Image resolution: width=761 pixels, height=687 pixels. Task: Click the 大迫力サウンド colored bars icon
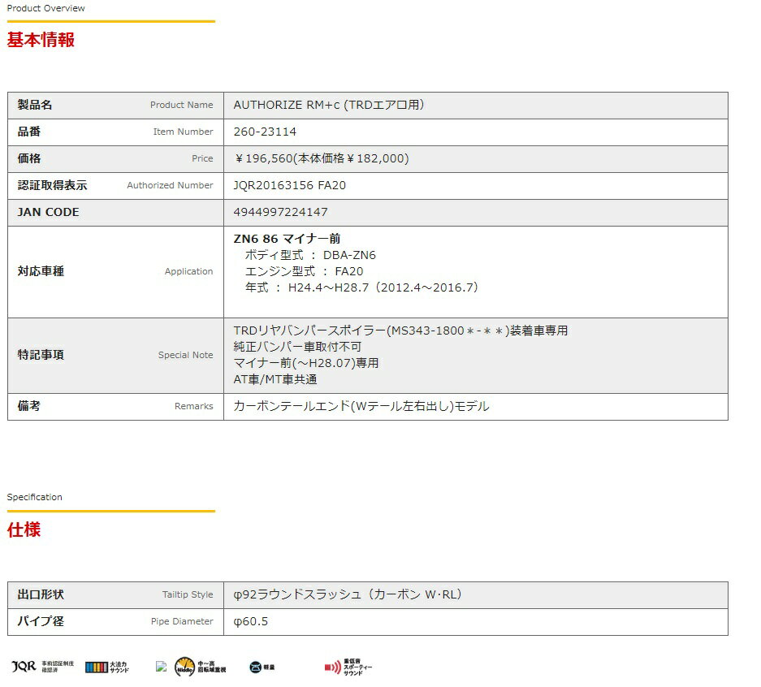point(97,668)
